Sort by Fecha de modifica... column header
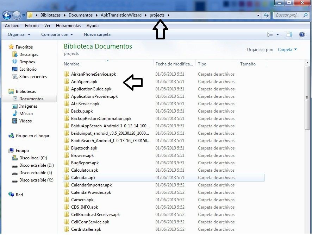Image resolution: width=312 pixels, height=235 pixels. (174, 64)
